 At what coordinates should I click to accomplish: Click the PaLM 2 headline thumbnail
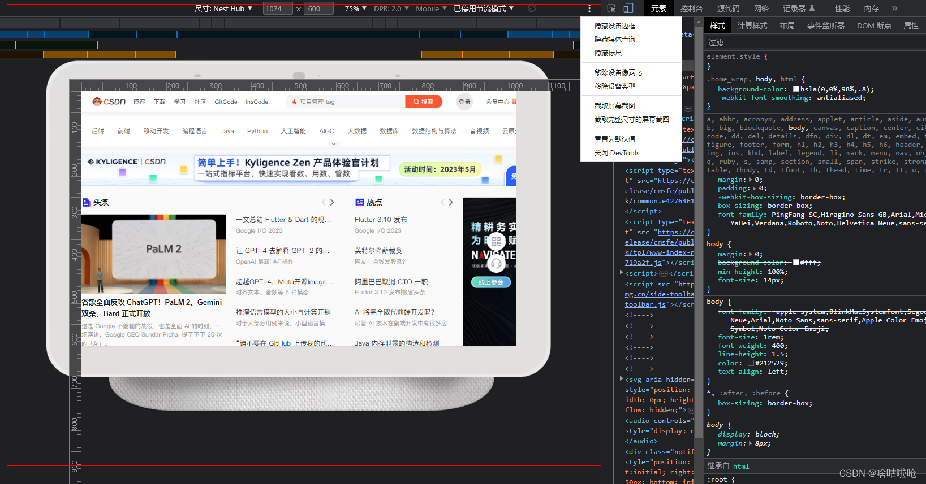click(x=153, y=254)
